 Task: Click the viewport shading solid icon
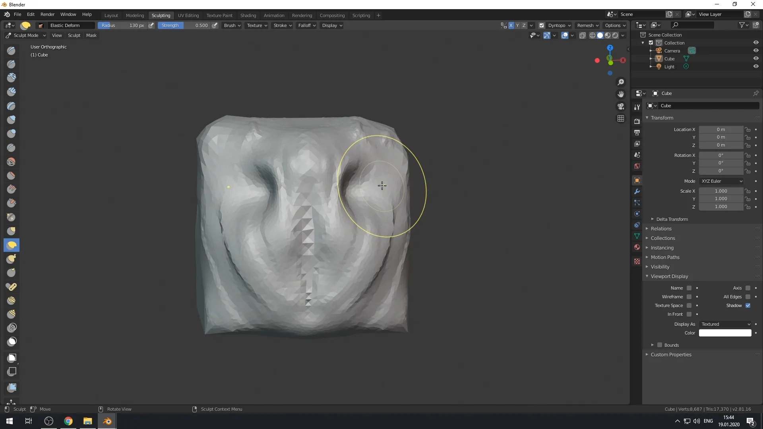pos(600,35)
